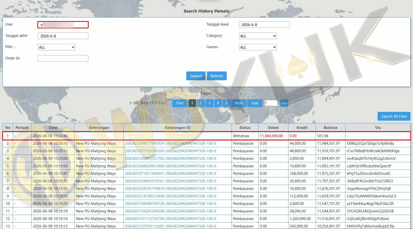Go to the First page
Image resolution: width=413 pixels, height=229 pixels.
[180, 103]
